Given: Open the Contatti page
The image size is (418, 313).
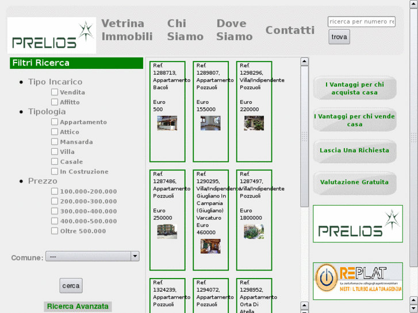Looking at the screenshot, I should pos(290,30).
